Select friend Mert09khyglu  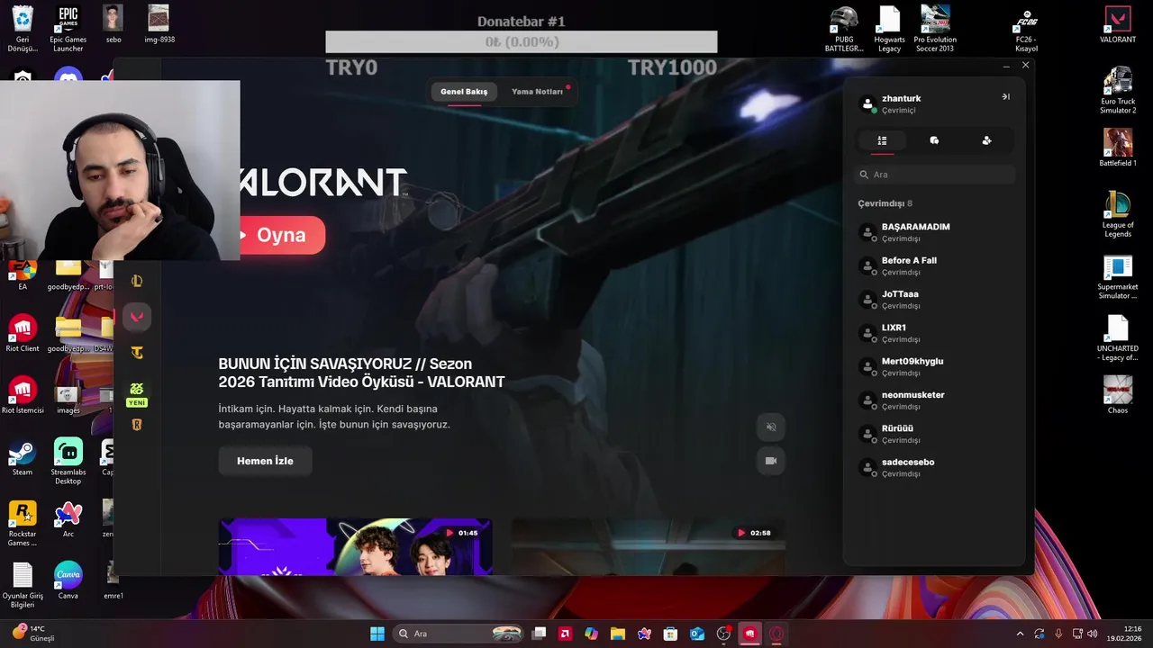point(935,366)
